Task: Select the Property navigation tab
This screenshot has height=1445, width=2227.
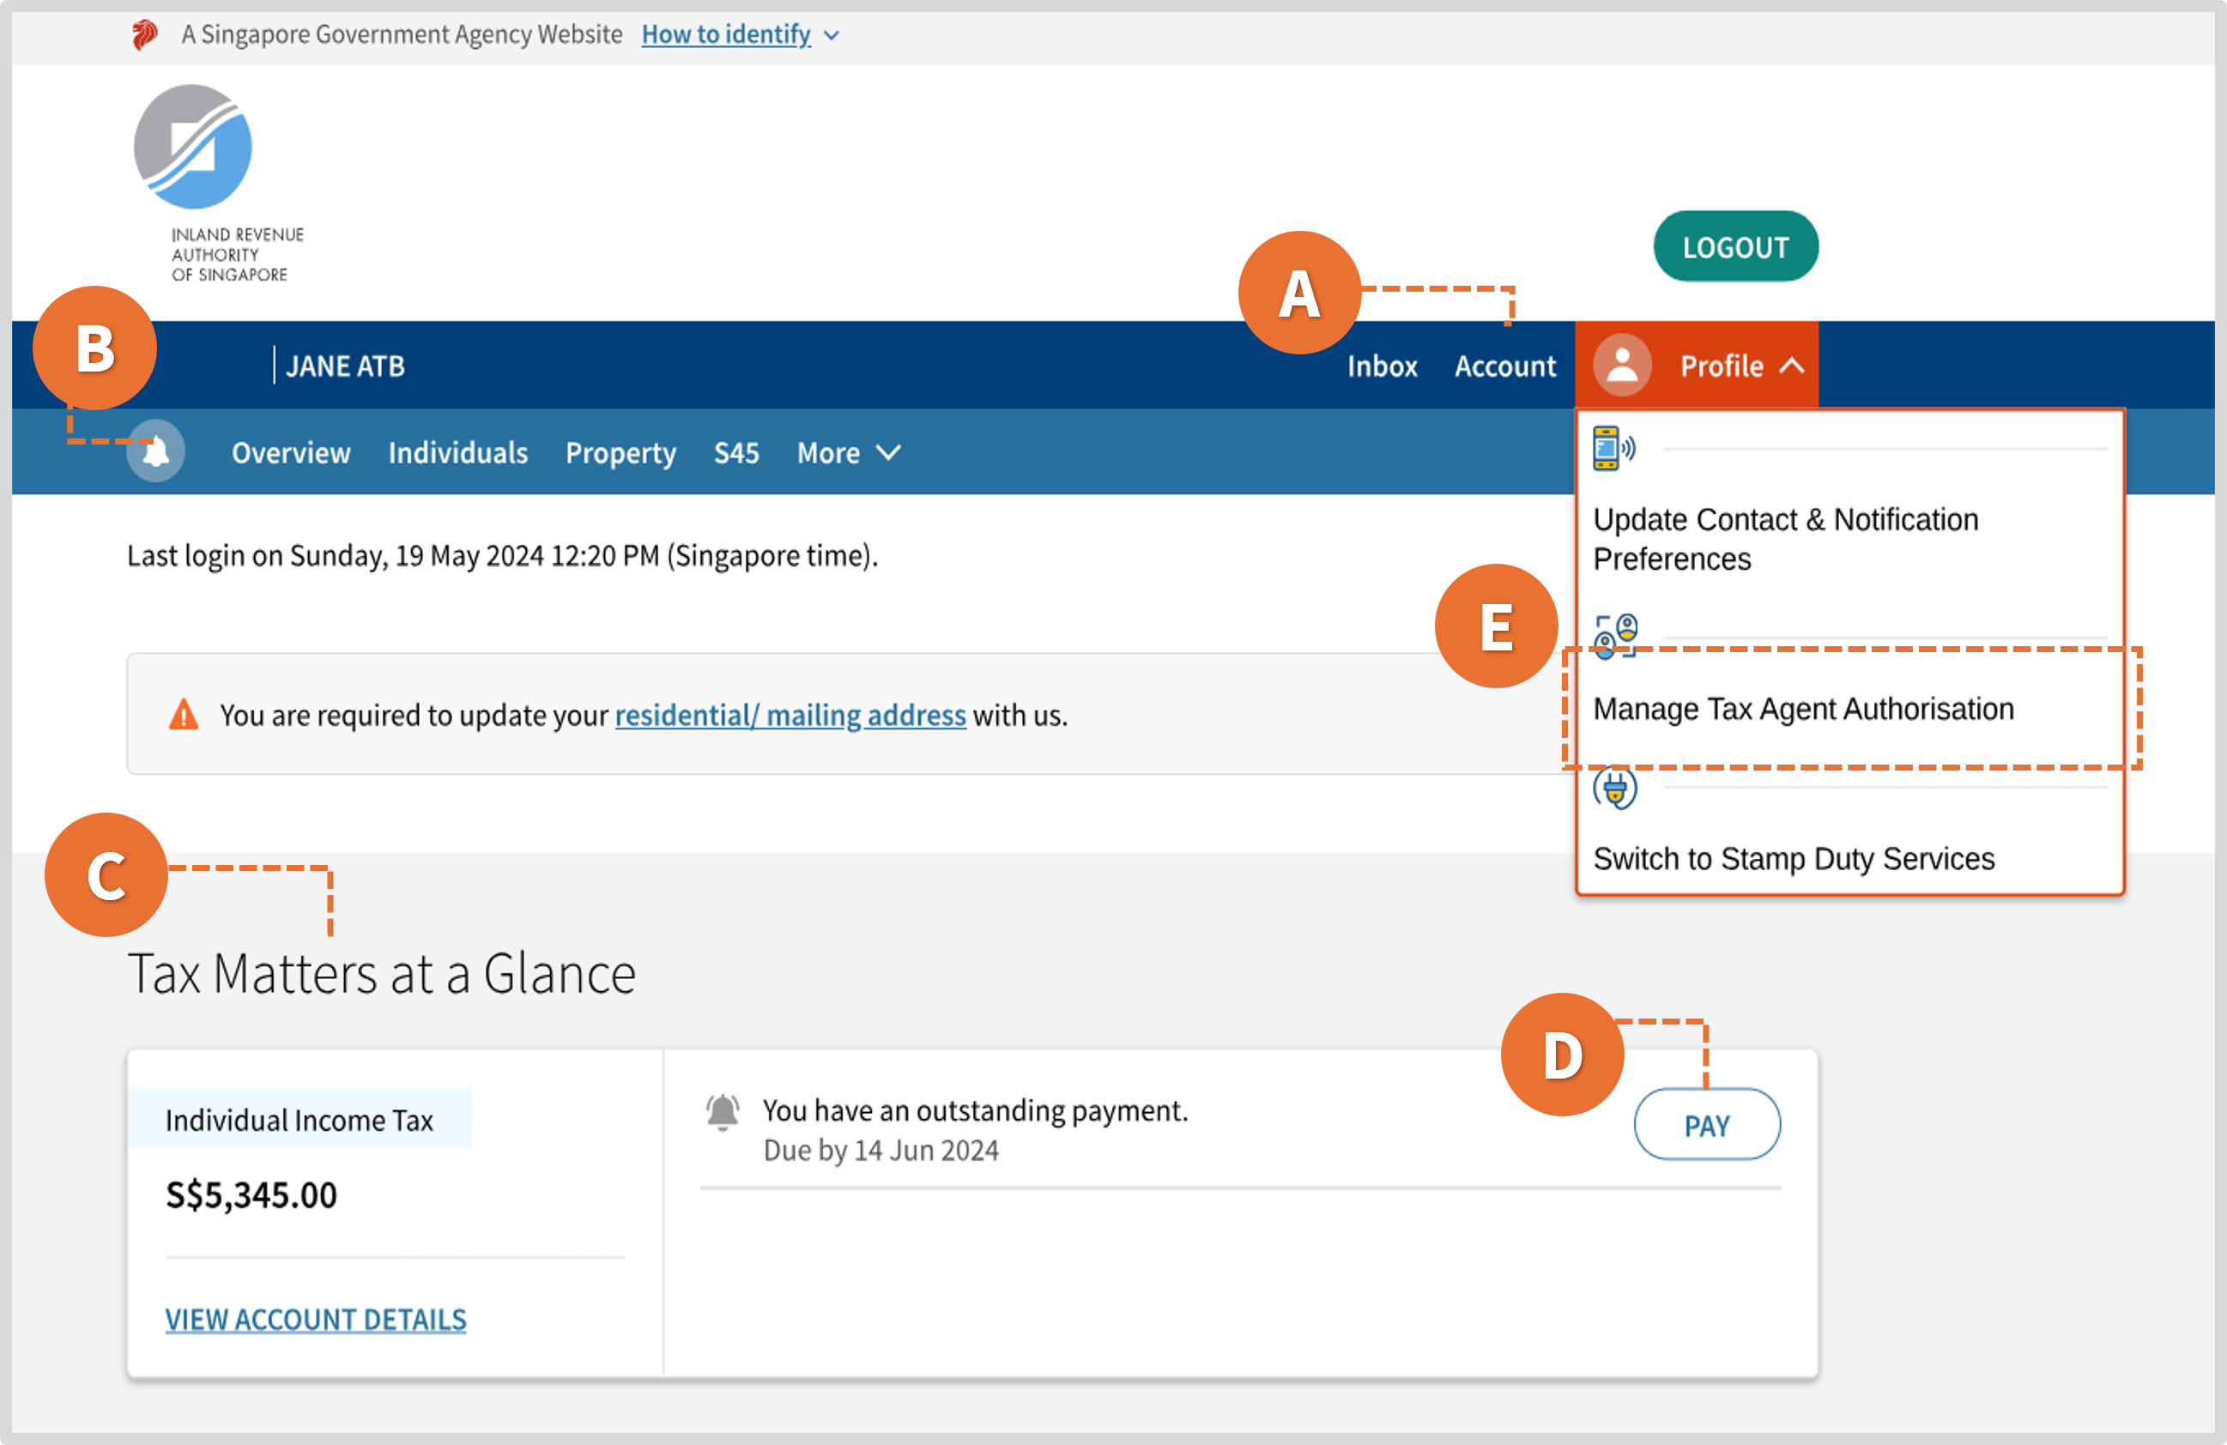Action: [620, 451]
